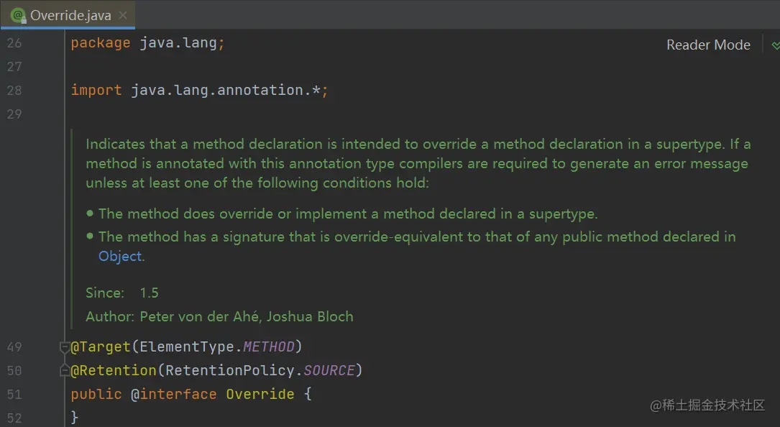Click the closing brace on line 52
This screenshot has height=427, width=780.
click(x=75, y=417)
